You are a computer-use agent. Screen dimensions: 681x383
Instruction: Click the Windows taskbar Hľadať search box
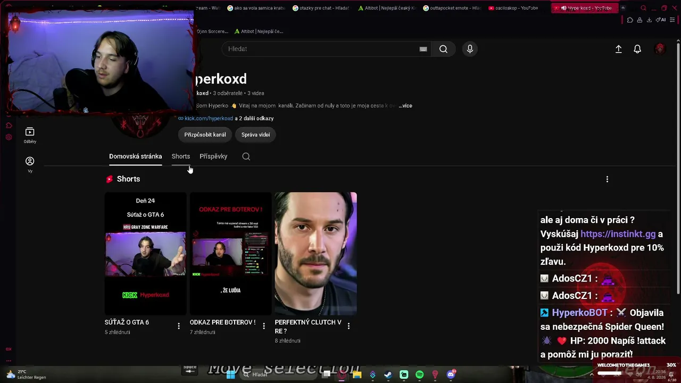coord(279,374)
